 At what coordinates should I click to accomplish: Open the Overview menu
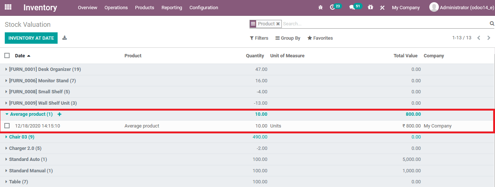coord(87,7)
